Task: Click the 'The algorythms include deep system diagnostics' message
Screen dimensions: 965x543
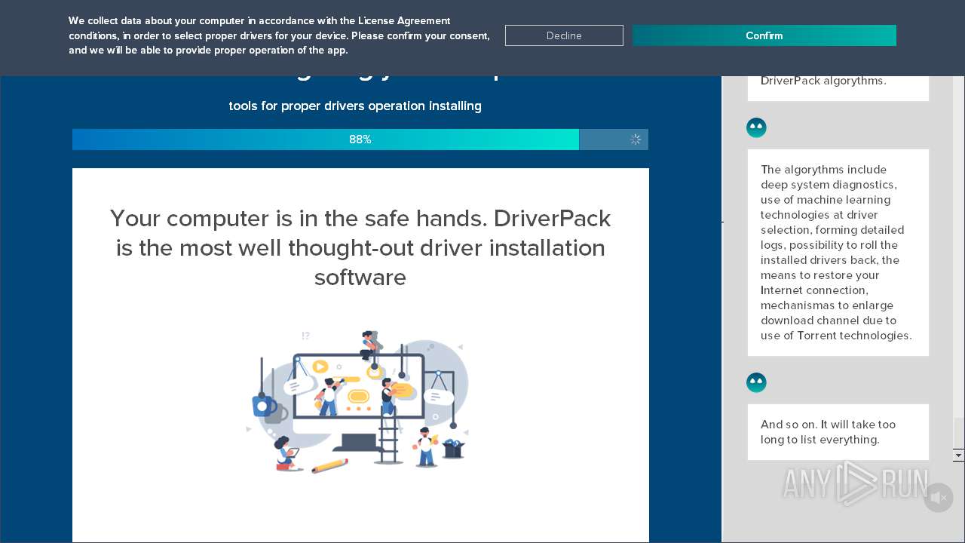Action: point(838,253)
